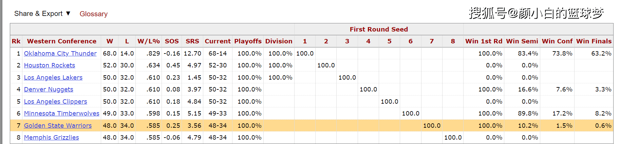Image resolution: width=619 pixels, height=144 pixels.
Task: Sort by the SOS column header
Action: (x=172, y=41)
